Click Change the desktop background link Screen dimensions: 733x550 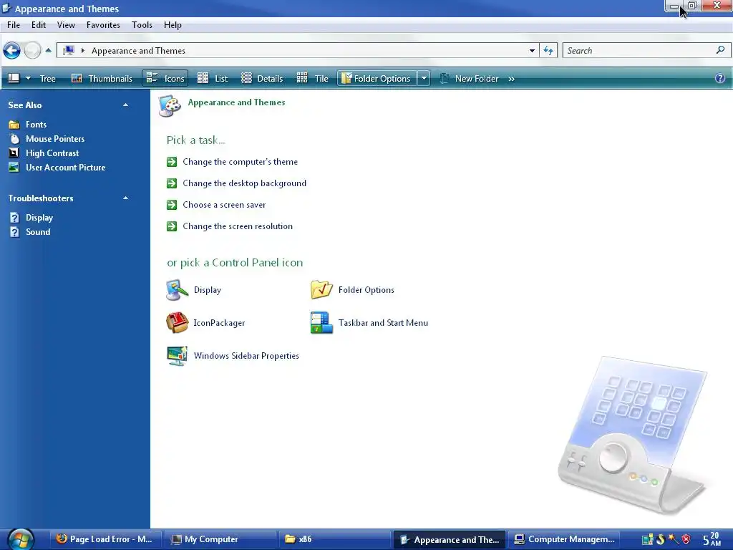pyautogui.click(x=245, y=183)
